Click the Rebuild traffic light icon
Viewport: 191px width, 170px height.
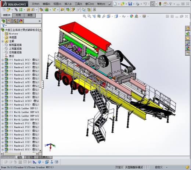coord(160,4)
